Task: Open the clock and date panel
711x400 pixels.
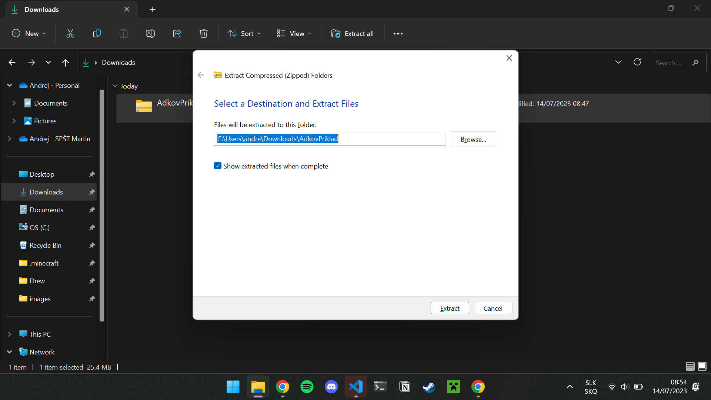Action: (x=670, y=387)
